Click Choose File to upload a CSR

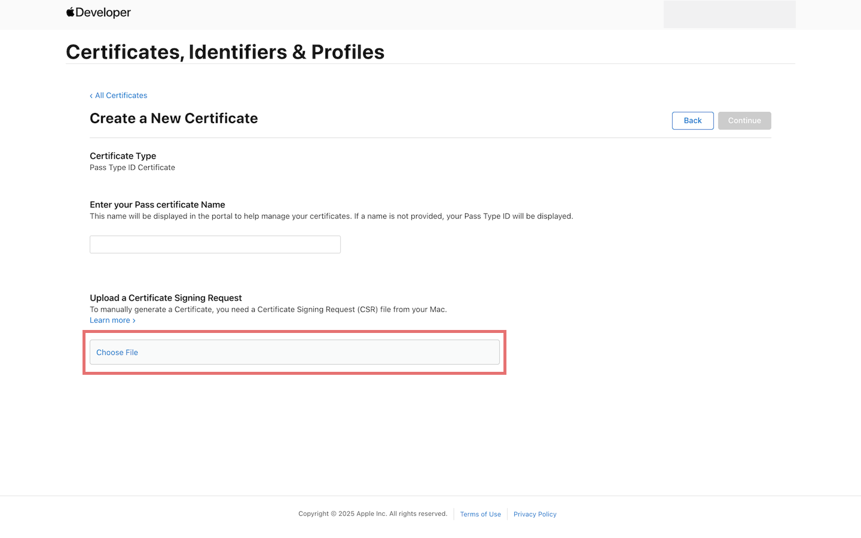pos(117,353)
